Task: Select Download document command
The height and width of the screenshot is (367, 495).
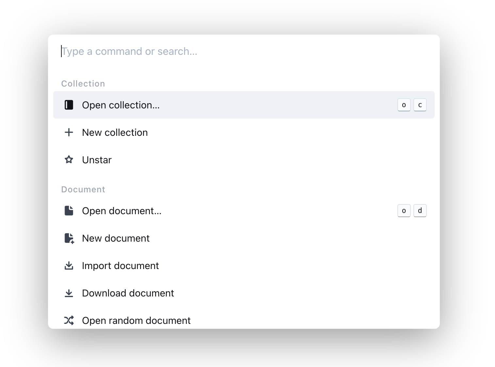Action: pos(244,293)
